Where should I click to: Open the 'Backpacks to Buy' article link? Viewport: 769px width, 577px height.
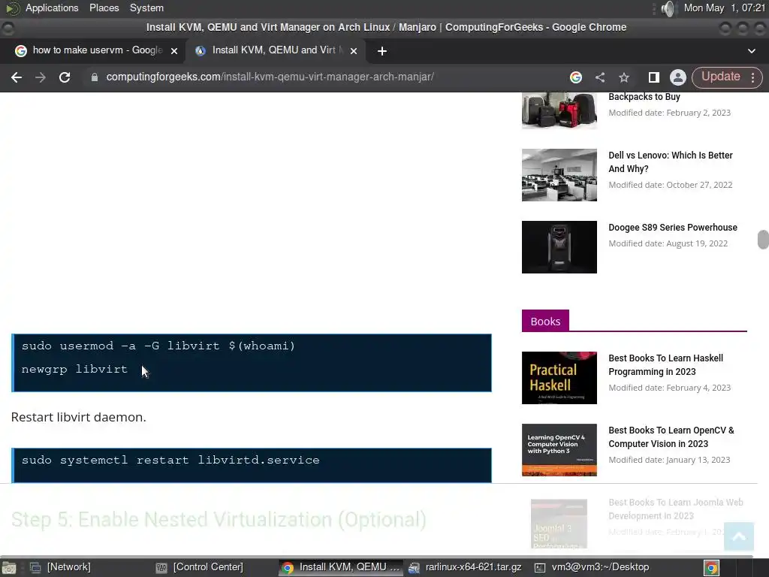(644, 97)
